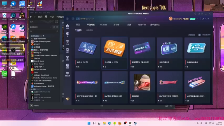Viewport: 224px width, 126px height.
Task: Click Steam library search input field
Action: point(44,31)
